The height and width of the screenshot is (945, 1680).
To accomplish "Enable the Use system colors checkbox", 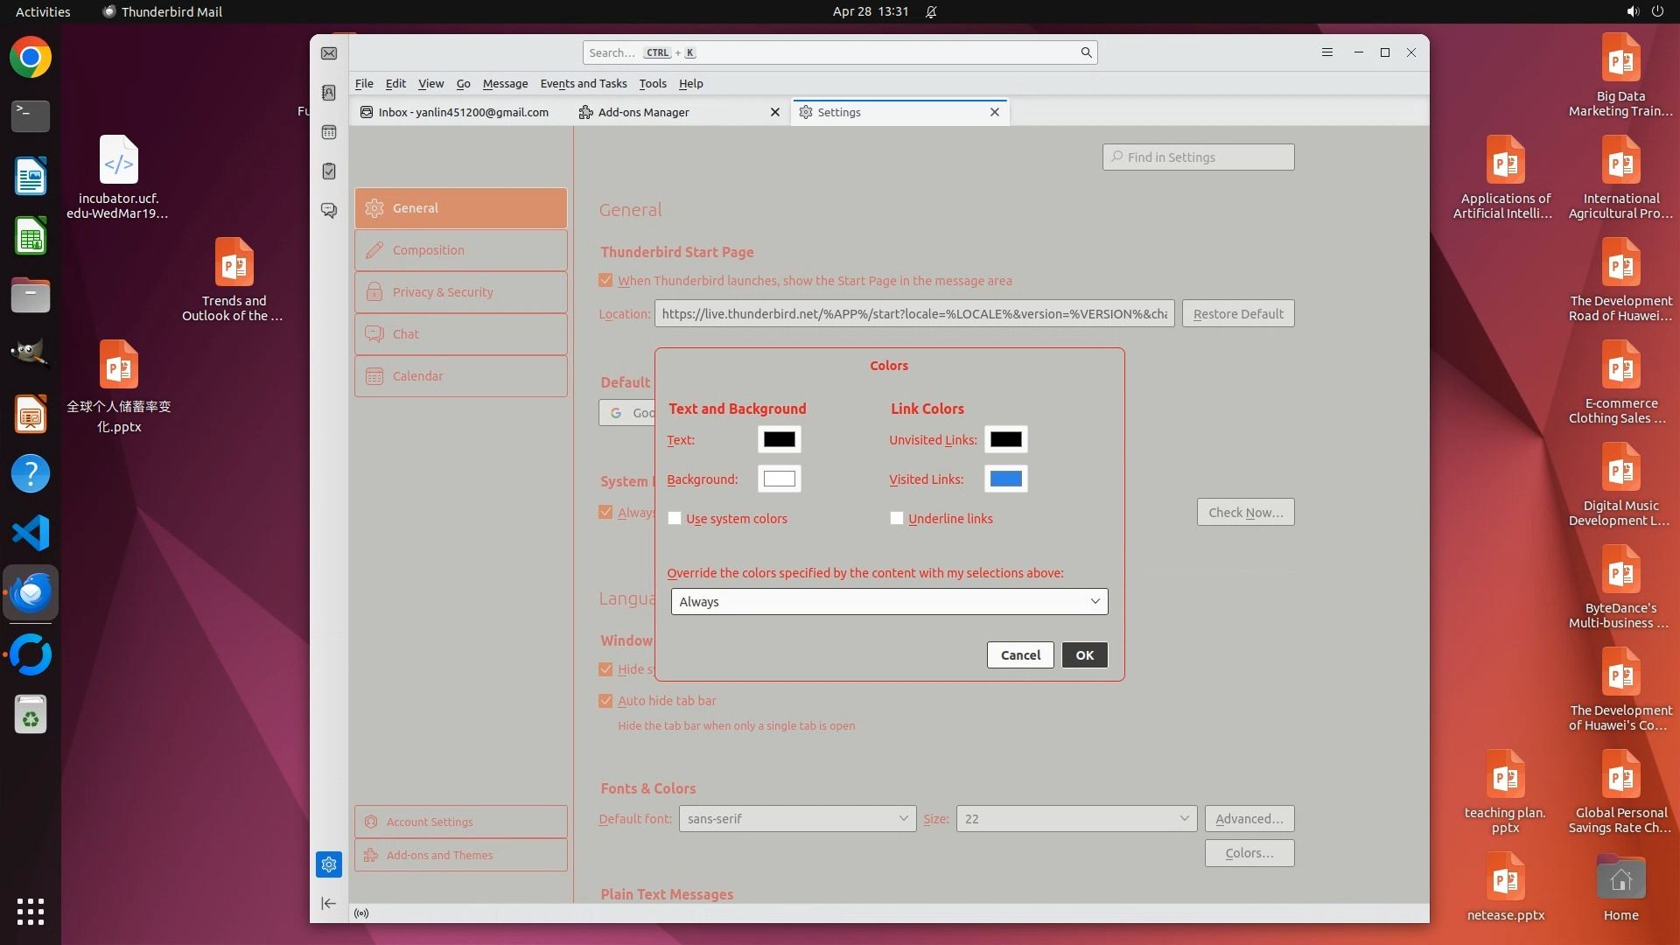I will 675,518.
